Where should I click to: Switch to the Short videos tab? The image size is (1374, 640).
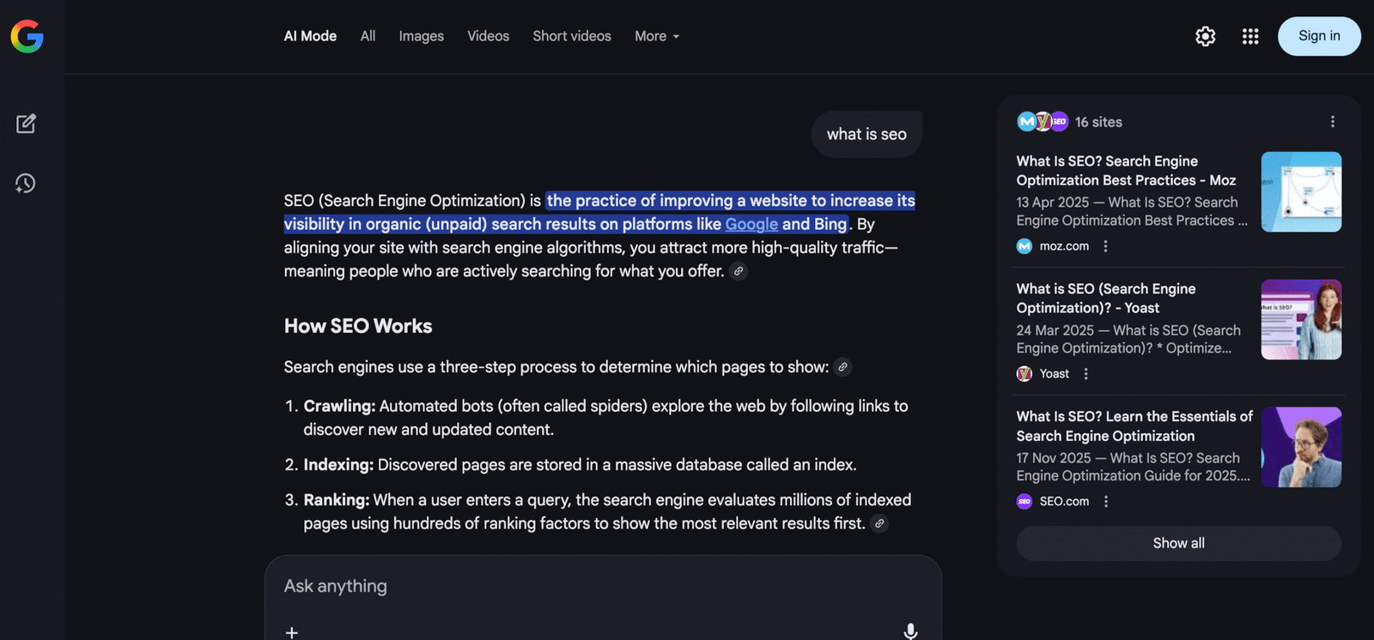(571, 36)
